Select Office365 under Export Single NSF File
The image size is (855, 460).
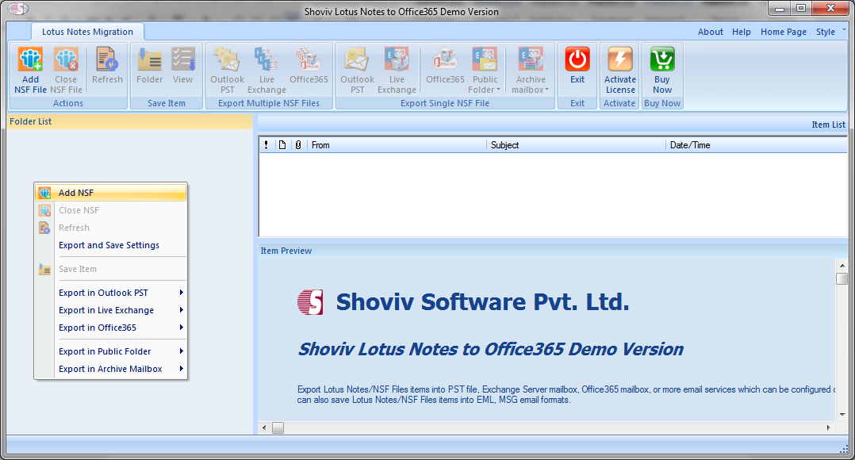pyautogui.click(x=445, y=65)
